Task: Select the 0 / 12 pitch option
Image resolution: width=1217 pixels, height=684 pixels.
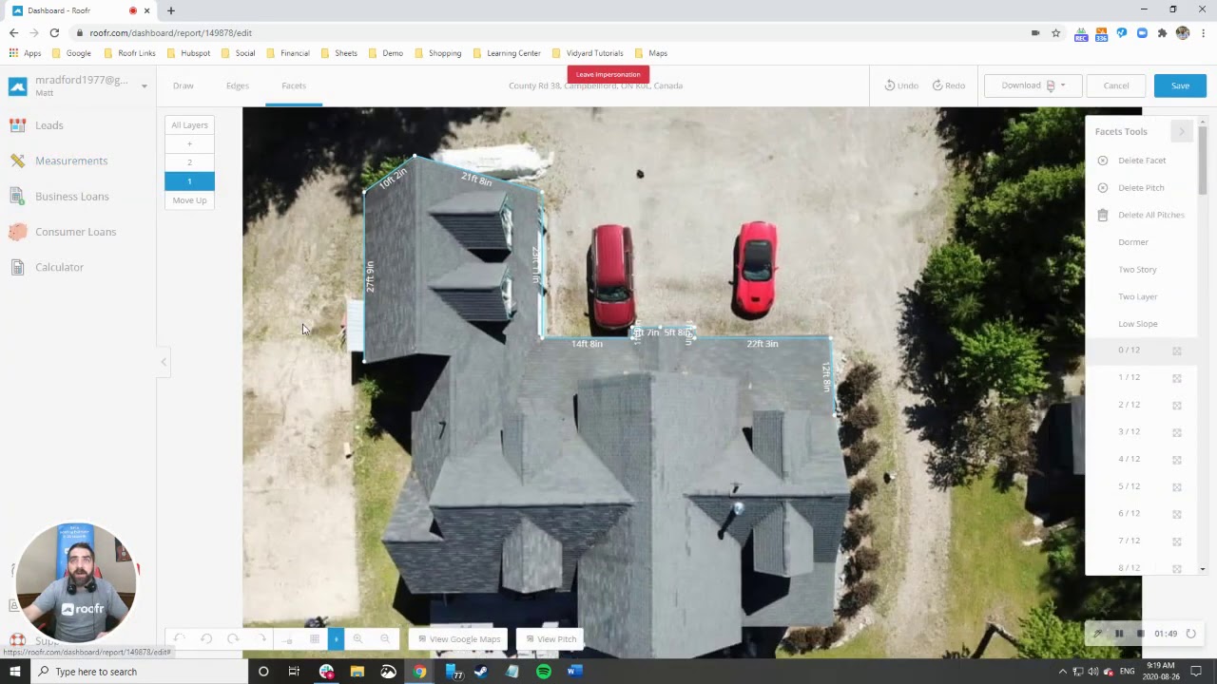Action: pos(1141,351)
